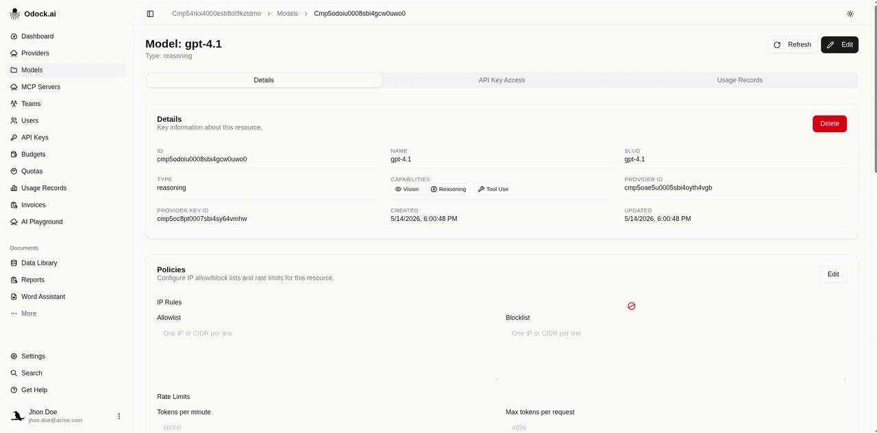Switch to the Usage Records tab
This screenshot has width=877, height=433.
click(739, 80)
